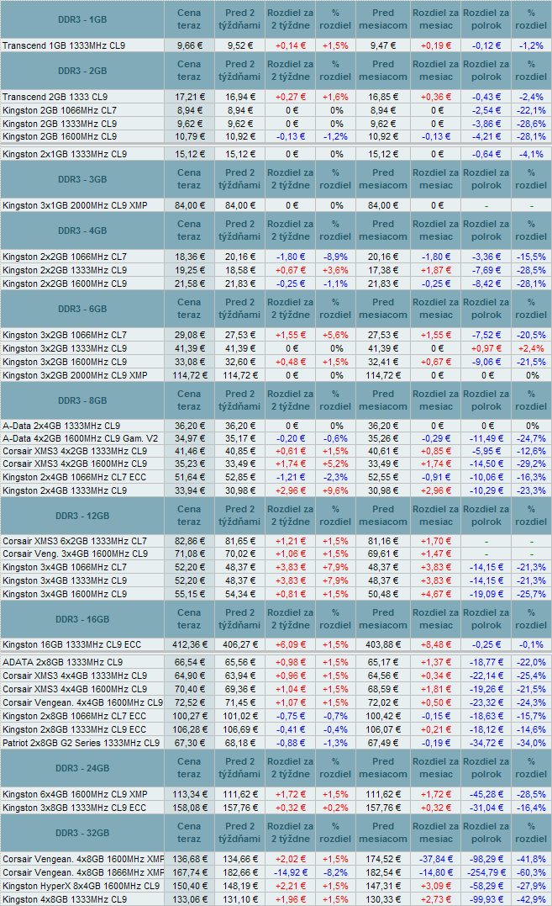This screenshot has height=906, width=552.
Task: Select the -34,0% half-year difference cell
Action: click(531, 743)
